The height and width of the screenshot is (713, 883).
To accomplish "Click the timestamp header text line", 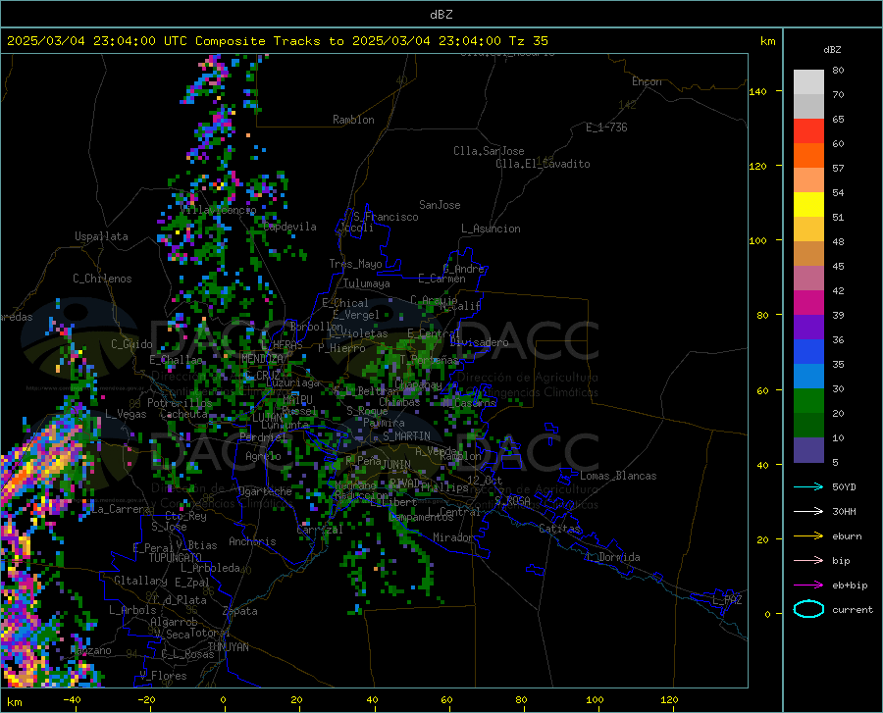I will point(277,41).
